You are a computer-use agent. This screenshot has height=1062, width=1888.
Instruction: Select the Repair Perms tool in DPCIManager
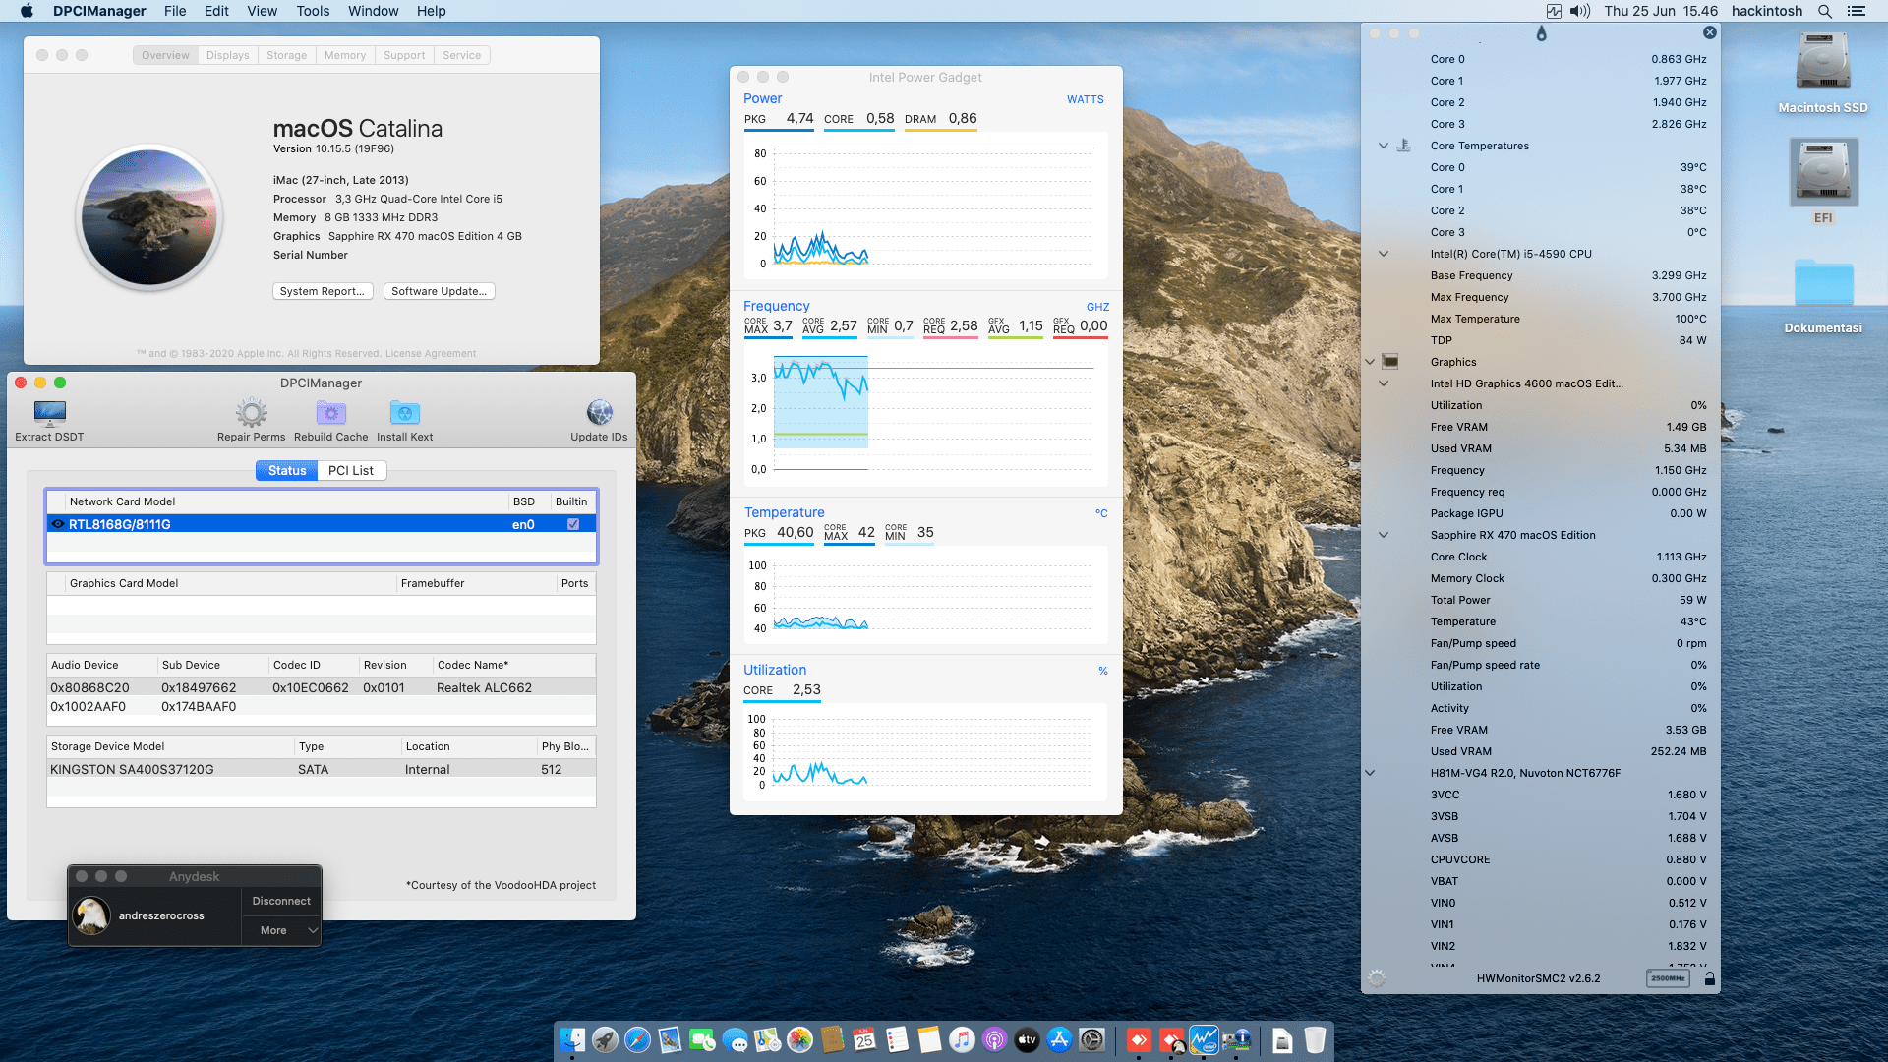click(251, 414)
